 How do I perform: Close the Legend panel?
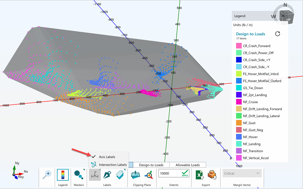[x=283, y=16]
